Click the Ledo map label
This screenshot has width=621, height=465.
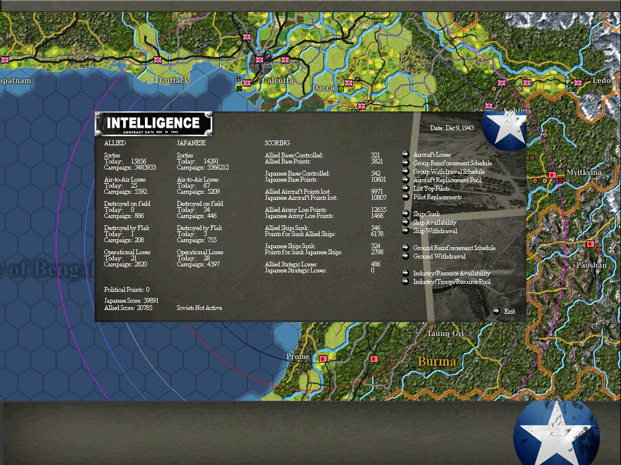602,81
